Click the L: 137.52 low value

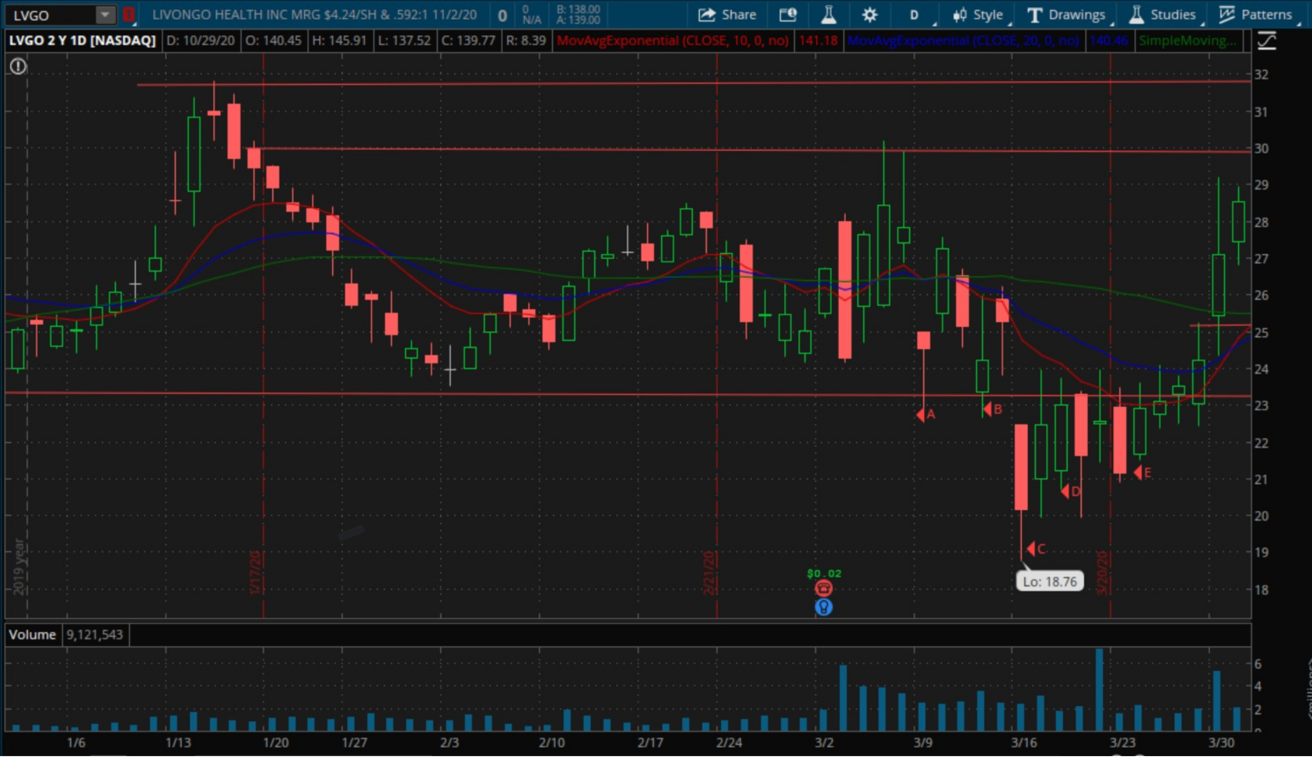pyautogui.click(x=404, y=41)
